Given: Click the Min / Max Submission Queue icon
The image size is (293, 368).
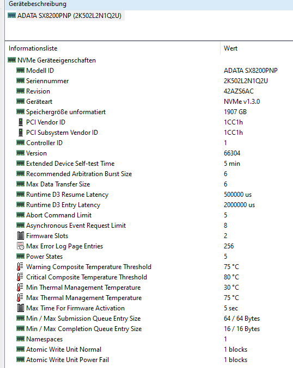Looking at the screenshot, I should pyautogui.click(x=21, y=318).
